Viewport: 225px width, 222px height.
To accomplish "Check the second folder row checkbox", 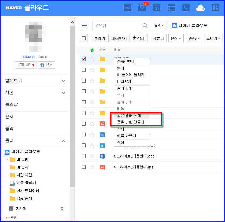I will [84, 70].
